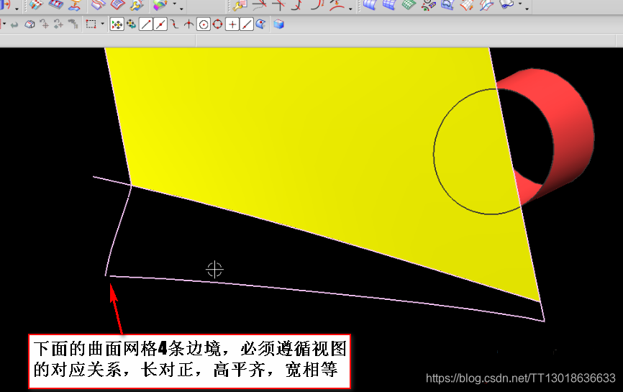The image size is (623, 392).
Task: Toggle End Point snapping
Action: pos(146,24)
